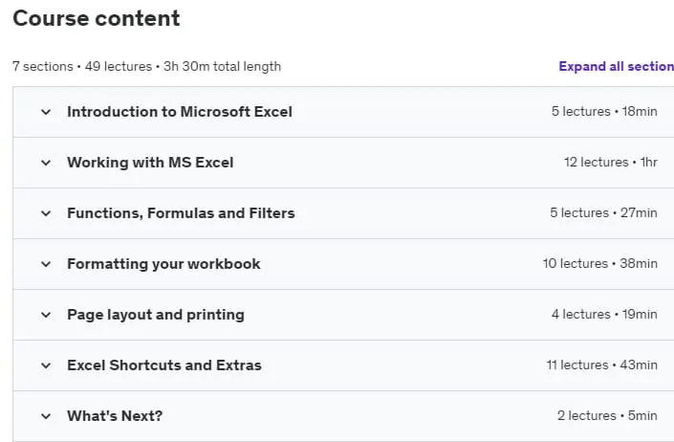Click the 2 lectures • 5min label

point(607,416)
